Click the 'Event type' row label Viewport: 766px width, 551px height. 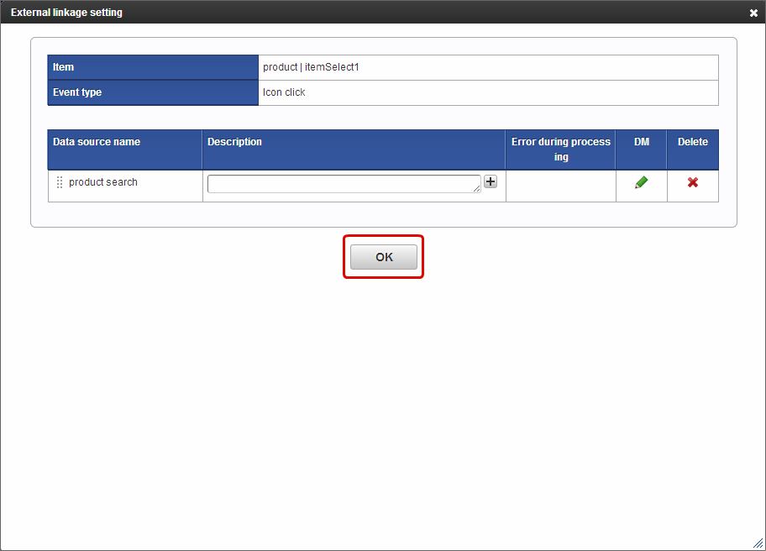click(x=153, y=92)
